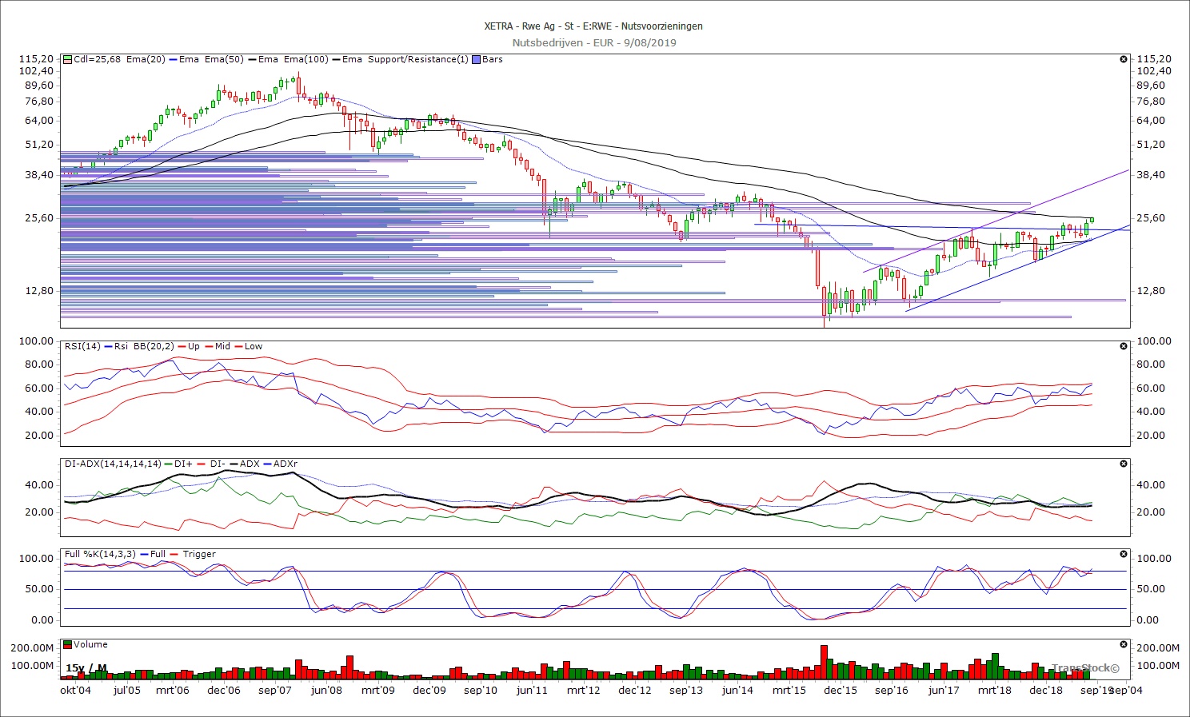
Task: Click the Volume legend color swatch
Action: coord(68,644)
